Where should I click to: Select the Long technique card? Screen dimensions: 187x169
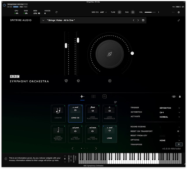[110, 134]
